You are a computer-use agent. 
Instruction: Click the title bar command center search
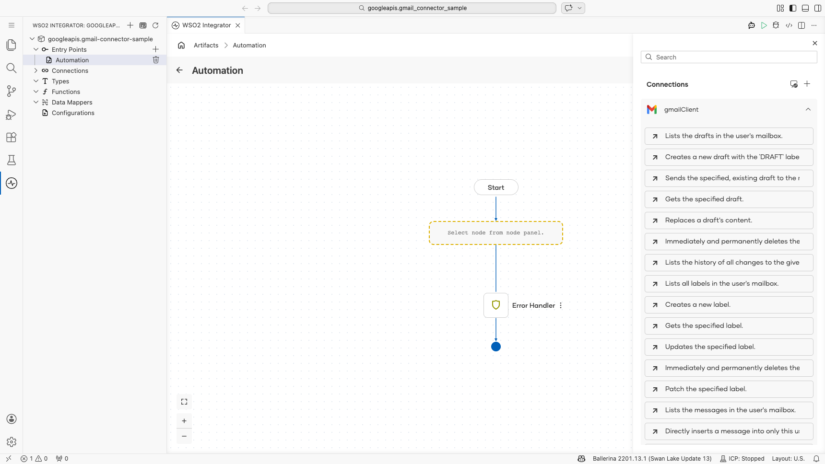412,8
